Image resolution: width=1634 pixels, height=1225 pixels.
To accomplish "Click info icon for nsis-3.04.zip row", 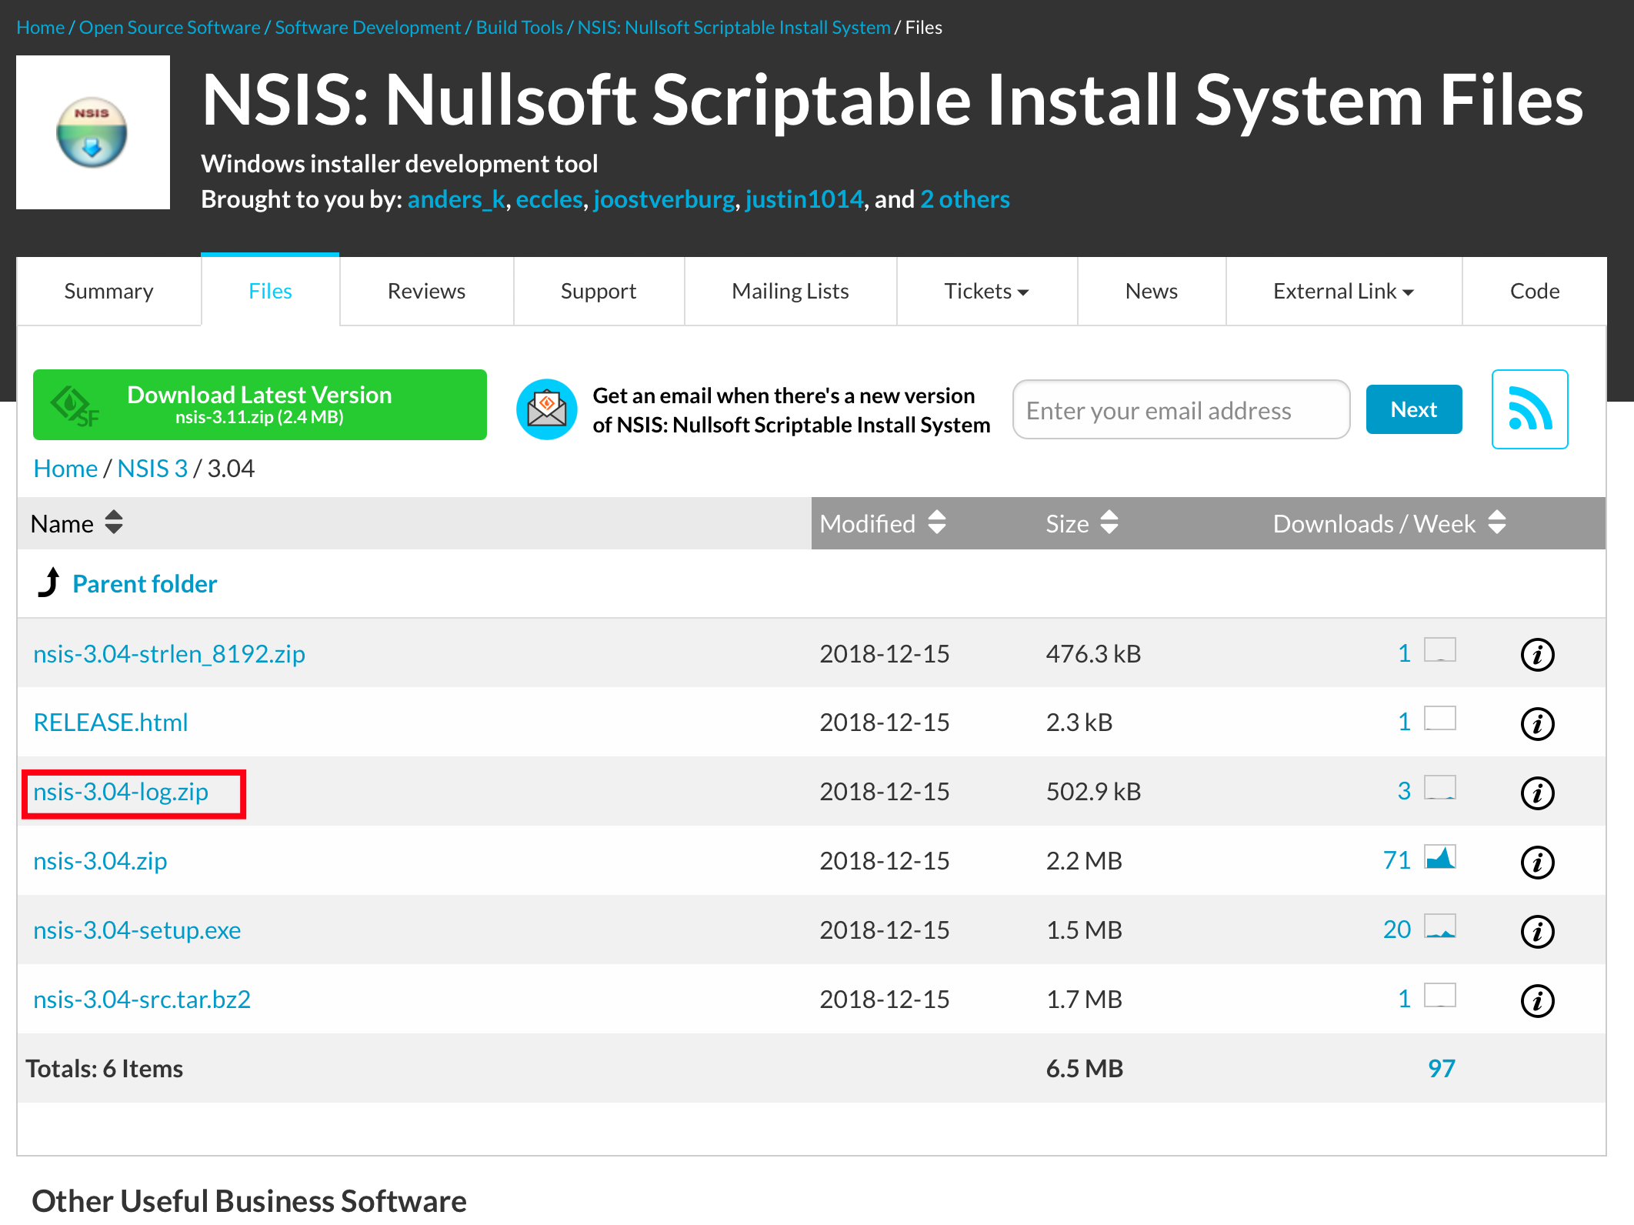I will coord(1537,862).
